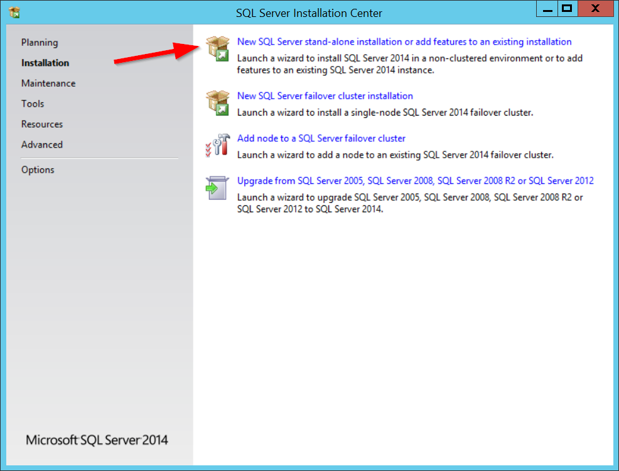Click the stand-alone installation box icon
Screen dimensions: 619x471
pyautogui.click(x=217, y=49)
